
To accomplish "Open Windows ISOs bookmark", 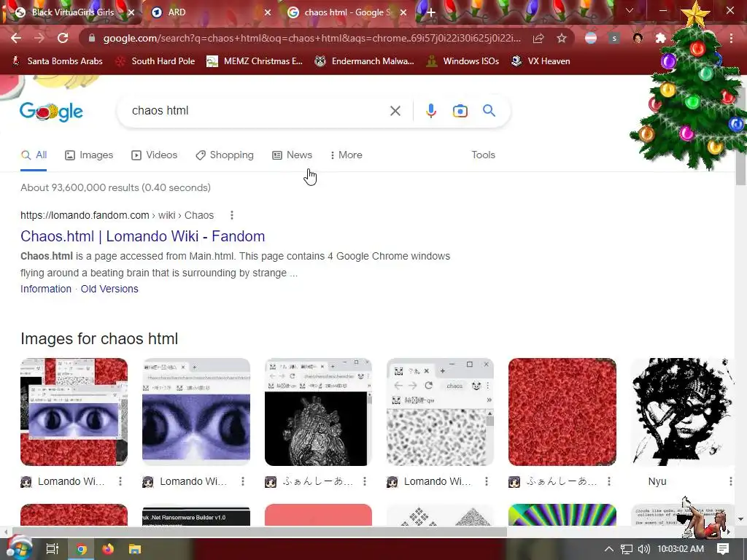I will coord(462,61).
